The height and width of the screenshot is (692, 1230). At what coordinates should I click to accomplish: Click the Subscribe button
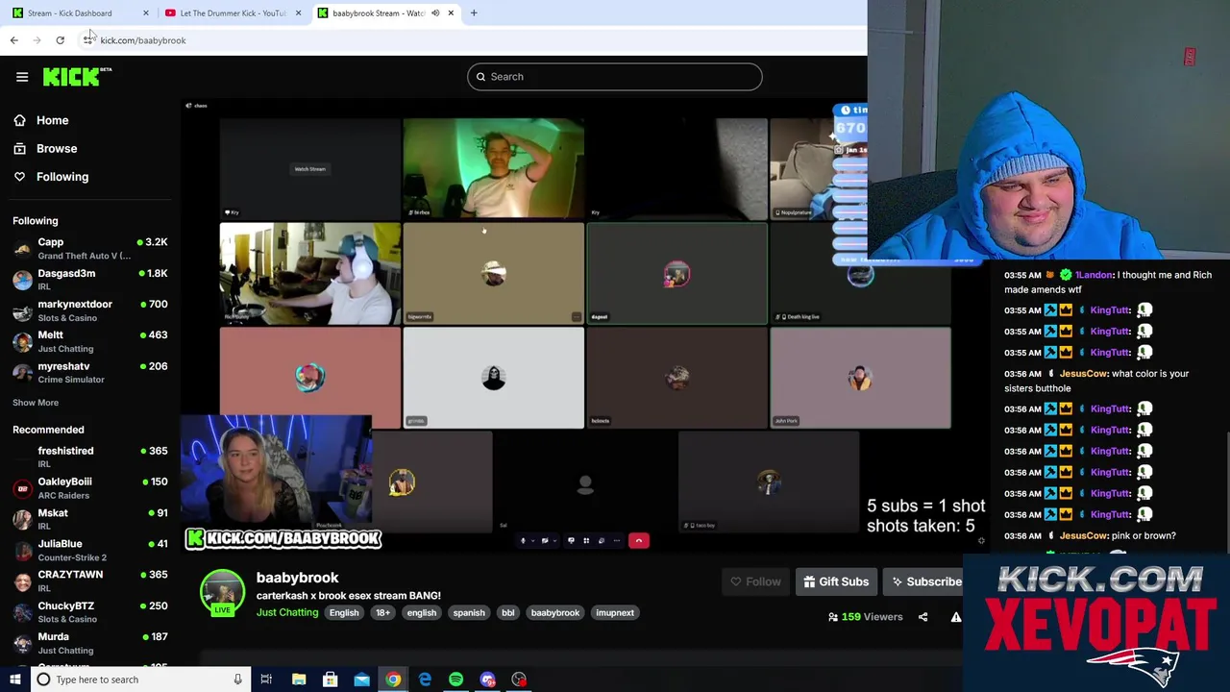(x=925, y=581)
